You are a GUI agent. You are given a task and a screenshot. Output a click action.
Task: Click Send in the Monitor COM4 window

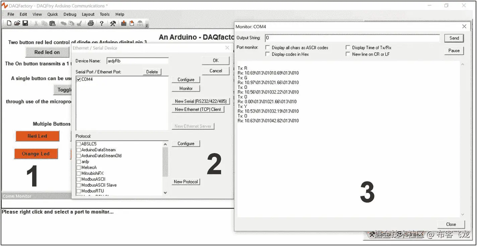pos(454,38)
